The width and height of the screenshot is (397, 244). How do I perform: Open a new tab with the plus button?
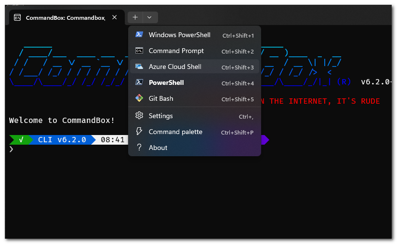coord(135,17)
